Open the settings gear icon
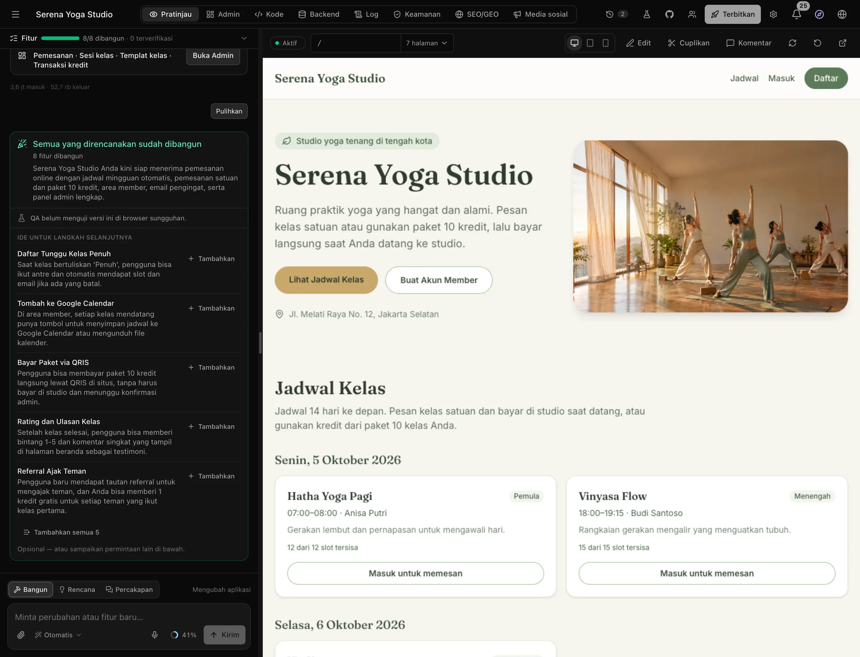Viewport: 860px width, 657px height. 773,14
